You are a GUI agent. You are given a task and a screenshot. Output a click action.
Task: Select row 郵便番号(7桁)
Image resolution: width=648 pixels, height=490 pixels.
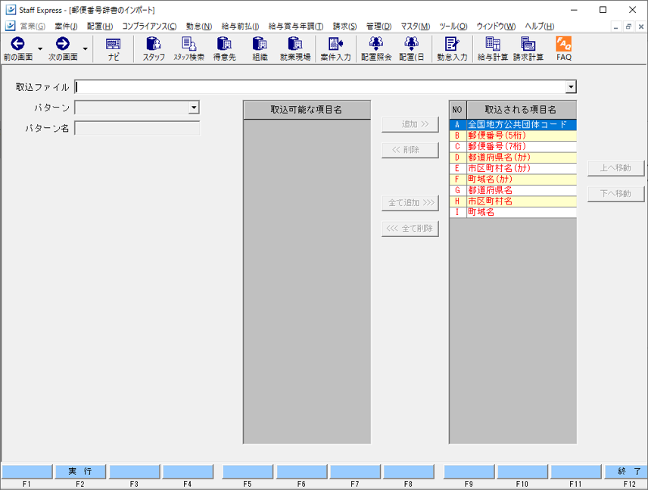click(512, 147)
